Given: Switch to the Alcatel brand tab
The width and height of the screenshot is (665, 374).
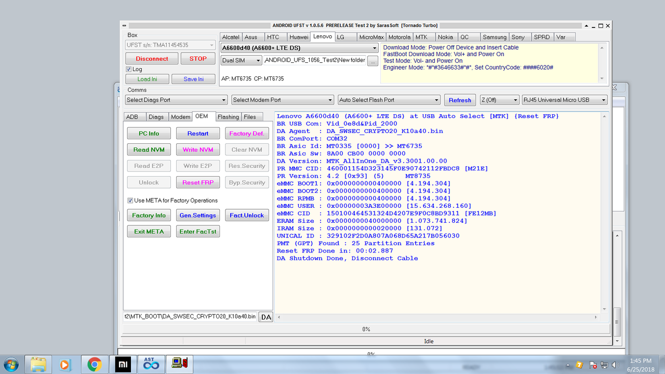Looking at the screenshot, I should tap(231, 37).
